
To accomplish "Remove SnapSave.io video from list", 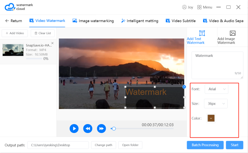I will coord(52,43).
